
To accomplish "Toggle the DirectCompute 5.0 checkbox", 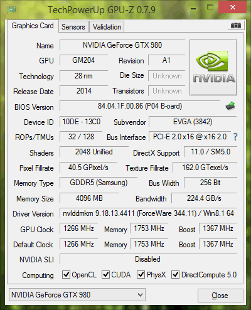I will click(x=175, y=274).
